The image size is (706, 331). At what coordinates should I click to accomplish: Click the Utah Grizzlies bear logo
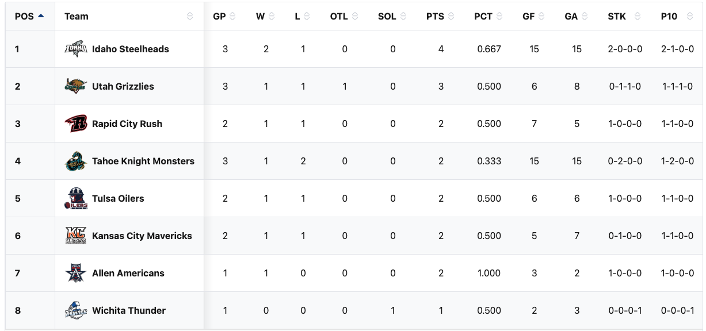(x=75, y=86)
